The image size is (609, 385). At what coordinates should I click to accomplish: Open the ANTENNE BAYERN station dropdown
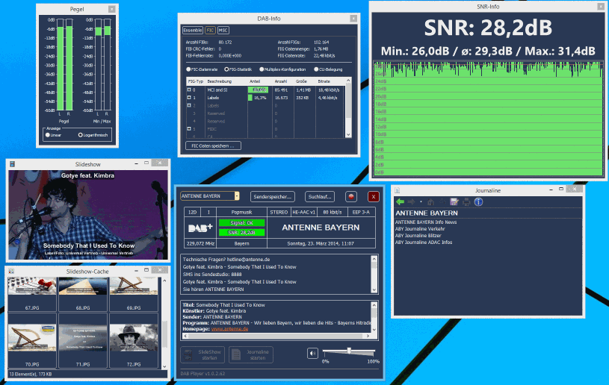(x=236, y=195)
